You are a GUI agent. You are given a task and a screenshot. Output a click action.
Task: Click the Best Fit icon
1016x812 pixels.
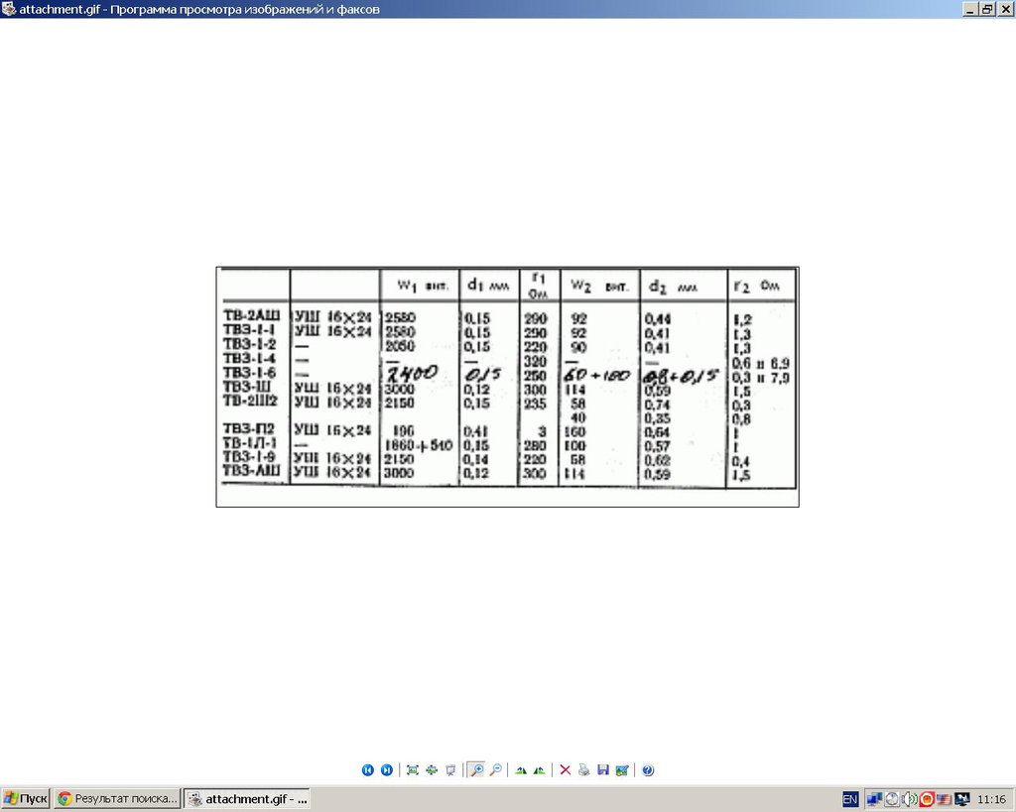tap(413, 769)
